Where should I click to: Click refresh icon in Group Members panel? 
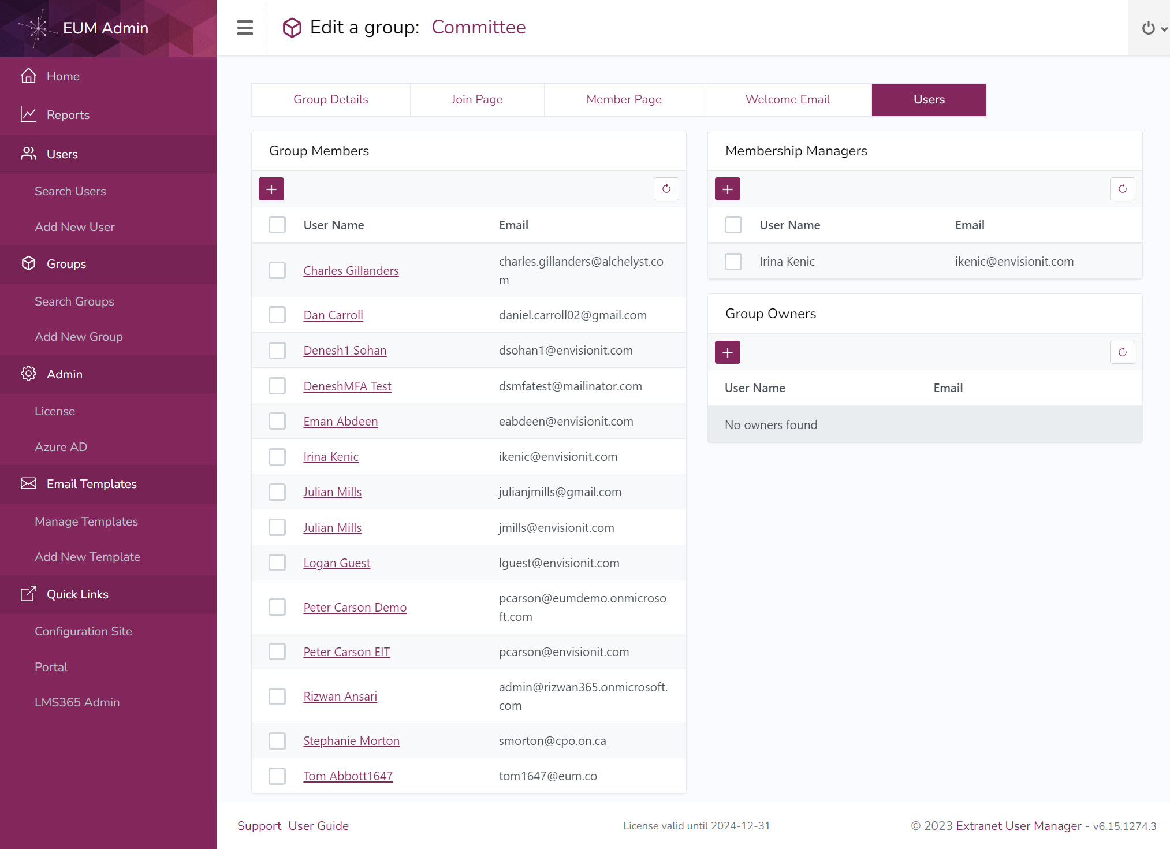point(667,188)
